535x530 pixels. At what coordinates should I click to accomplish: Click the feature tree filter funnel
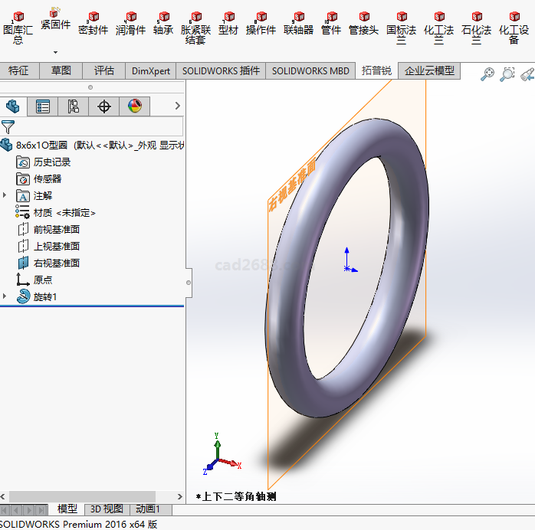click(x=8, y=127)
